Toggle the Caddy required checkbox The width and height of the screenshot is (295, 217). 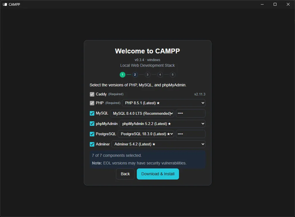click(x=92, y=94)
